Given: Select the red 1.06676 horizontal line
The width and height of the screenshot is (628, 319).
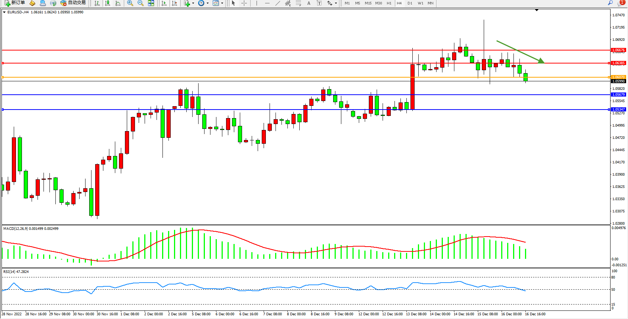Looking at the screenshot, I should coord(297,50).
